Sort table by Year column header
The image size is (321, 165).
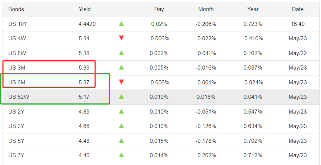coord(253,9)
